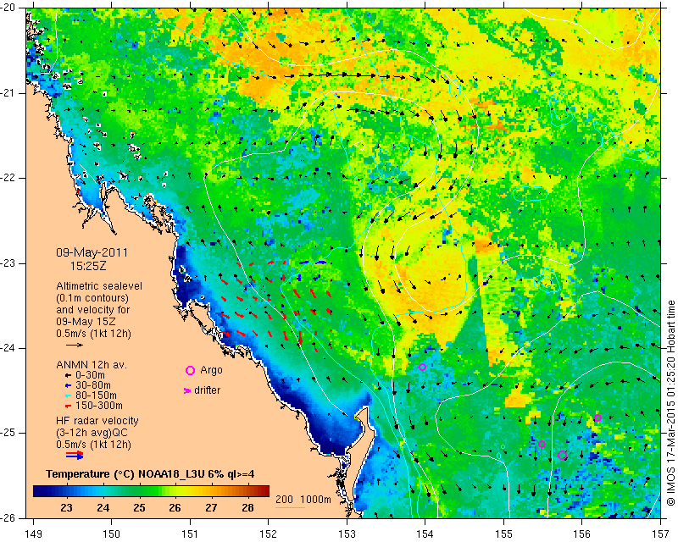Click the '(0.1m contours)' legend text

point(92,298)
